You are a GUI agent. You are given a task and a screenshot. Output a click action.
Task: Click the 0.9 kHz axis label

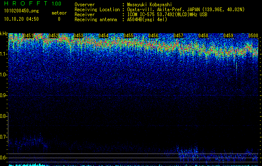pyautogui.click(x=4, y=95)
